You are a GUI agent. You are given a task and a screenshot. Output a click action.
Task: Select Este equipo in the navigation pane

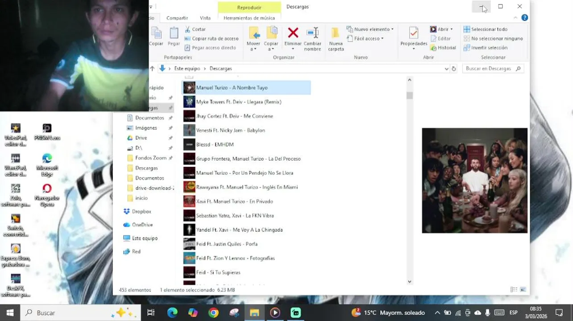145,238
